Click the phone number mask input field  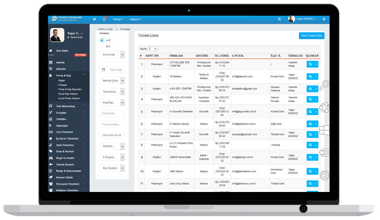112,135
